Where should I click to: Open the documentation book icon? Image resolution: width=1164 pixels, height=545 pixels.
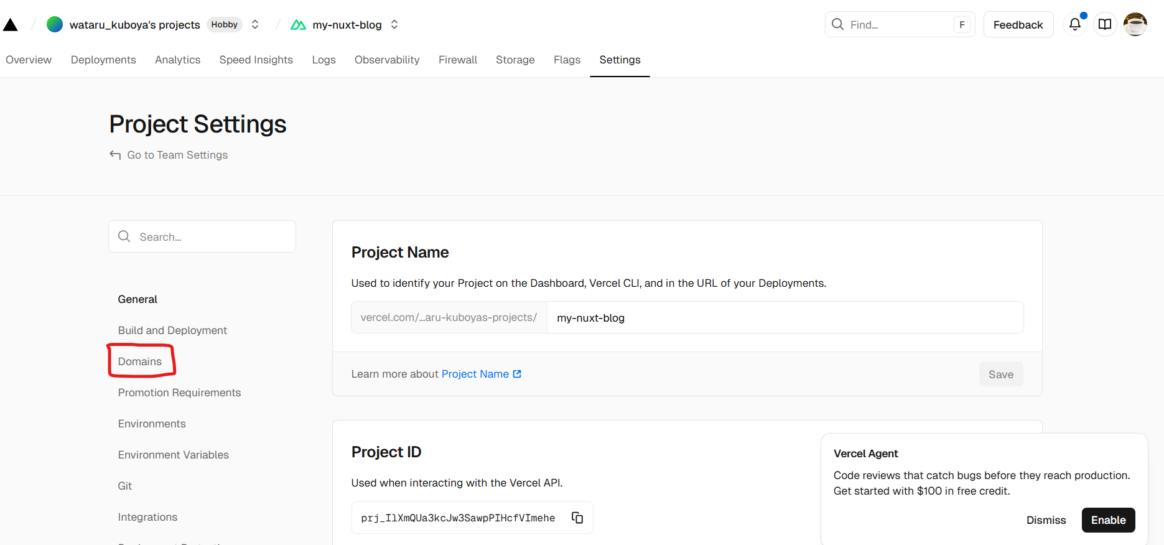pyautogui.click(x=1104, y=24)
